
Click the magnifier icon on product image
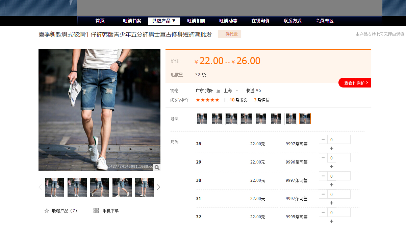click(157, 167)
